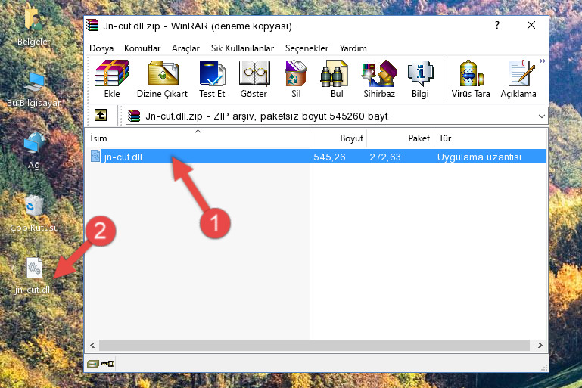Open the Bul (Find) binoculars tool
Screen dimensions: 582x388
(x=336, y=79)
